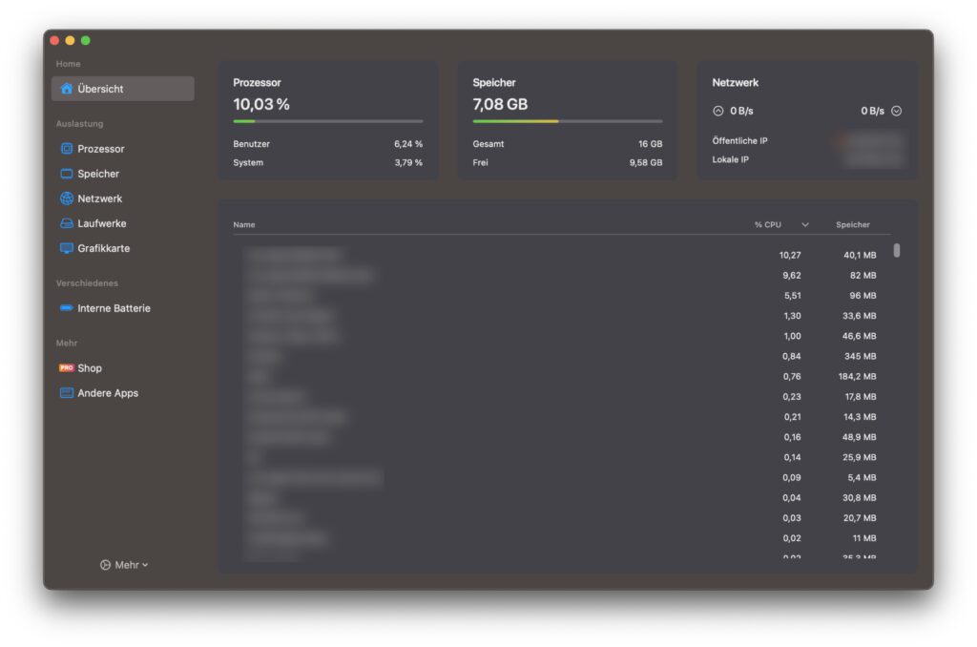Open the Prozessor summary card
Viewport: 977px width, 647px height.
327,120
